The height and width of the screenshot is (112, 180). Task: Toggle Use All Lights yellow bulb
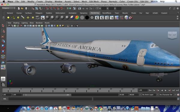57,26
